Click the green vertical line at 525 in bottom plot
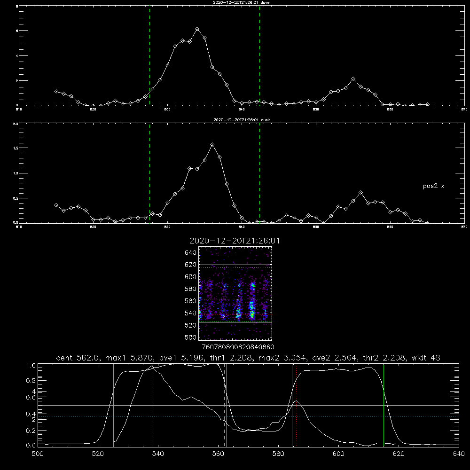Viewport: 470px width, 470px height. (x=113, y=405)
